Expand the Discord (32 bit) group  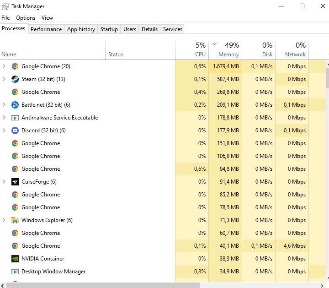(x=4, y=130)
